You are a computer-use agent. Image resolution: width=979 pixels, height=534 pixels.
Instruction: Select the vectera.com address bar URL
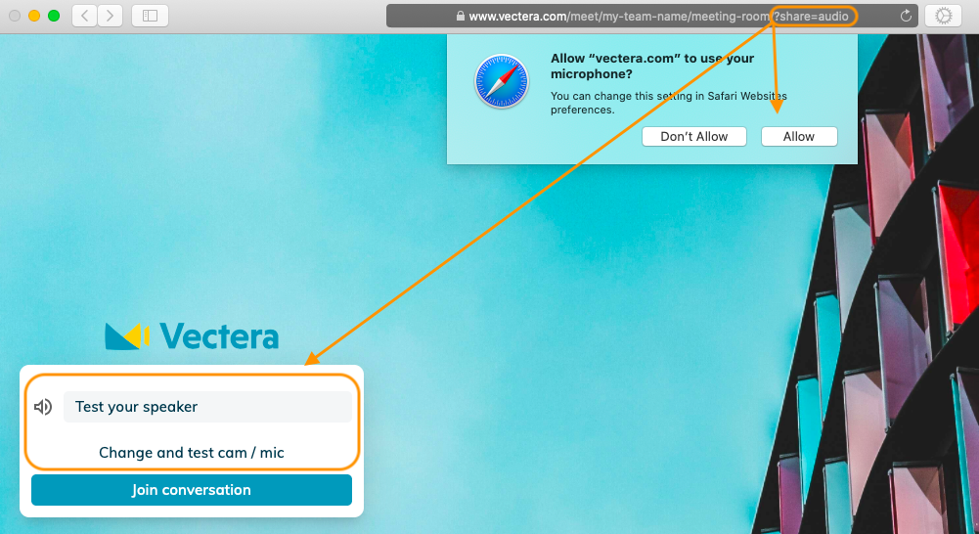(x=651, y=17)
